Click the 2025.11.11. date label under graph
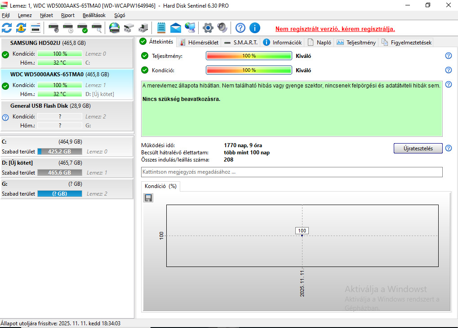 [302, 284]
